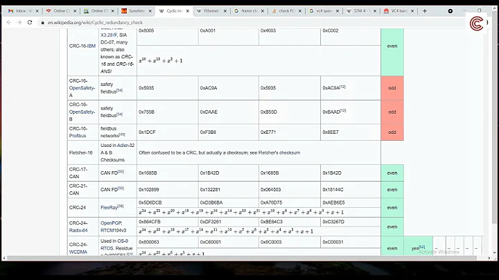
Task: Select the 0x755B value
Action: (x=146, y=112)
